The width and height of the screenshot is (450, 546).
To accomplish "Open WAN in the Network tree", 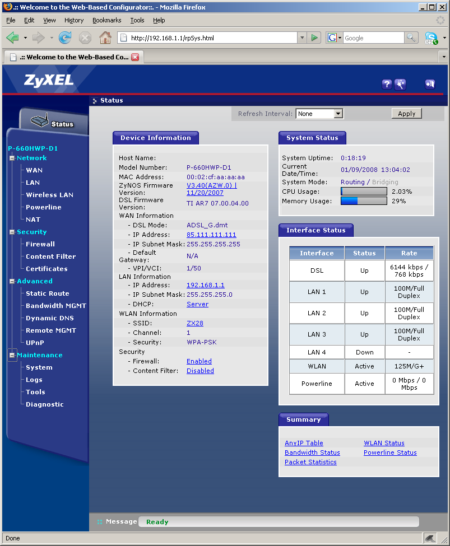I will point(34,170).
